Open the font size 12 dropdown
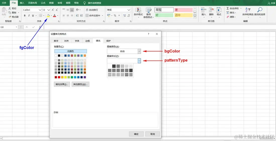 point(49,10)
